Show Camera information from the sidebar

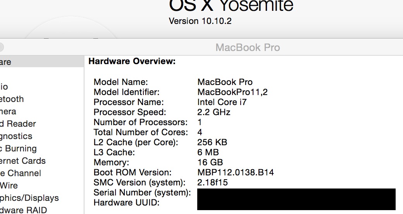8,111
